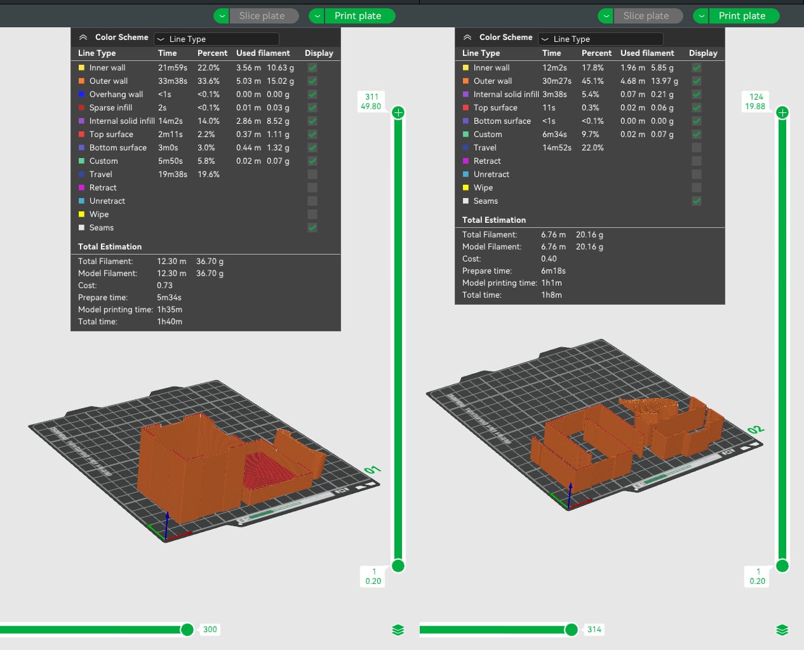Toggle Top surface display in right panel

[697, 108]
